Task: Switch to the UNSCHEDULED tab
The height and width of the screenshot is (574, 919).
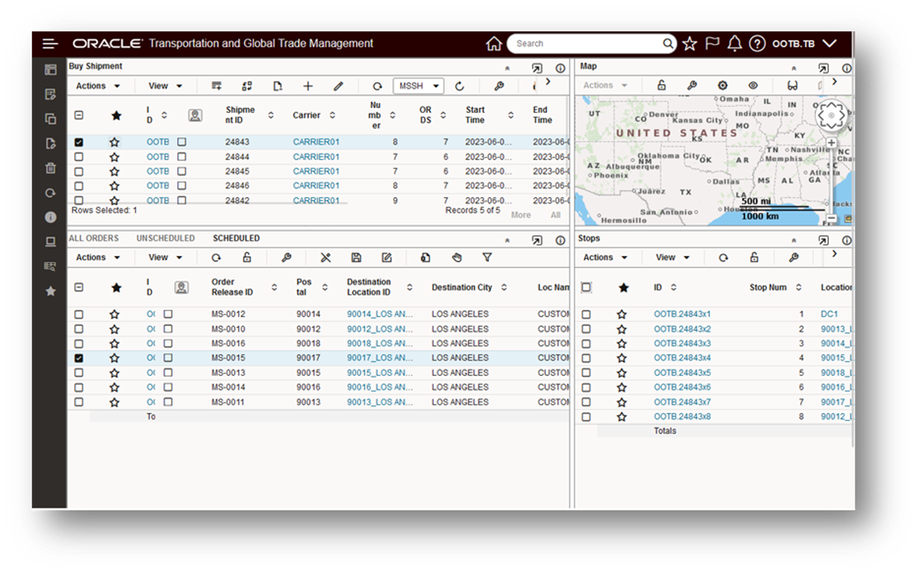Action: (x=164, y=238)
